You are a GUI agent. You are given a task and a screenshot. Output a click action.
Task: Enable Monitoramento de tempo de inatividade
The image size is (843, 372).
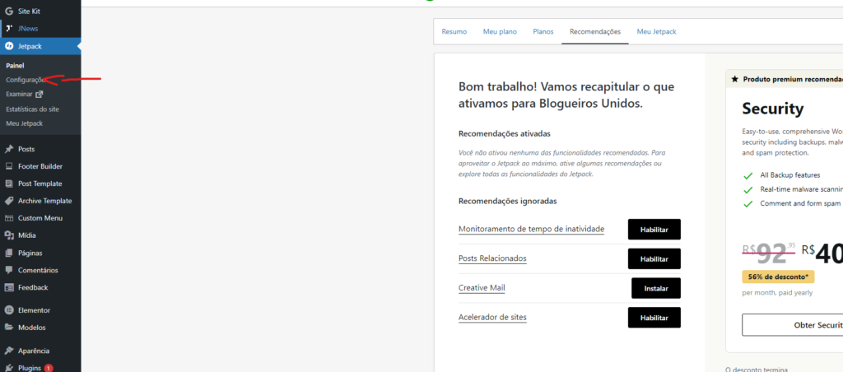click(654, 230)
